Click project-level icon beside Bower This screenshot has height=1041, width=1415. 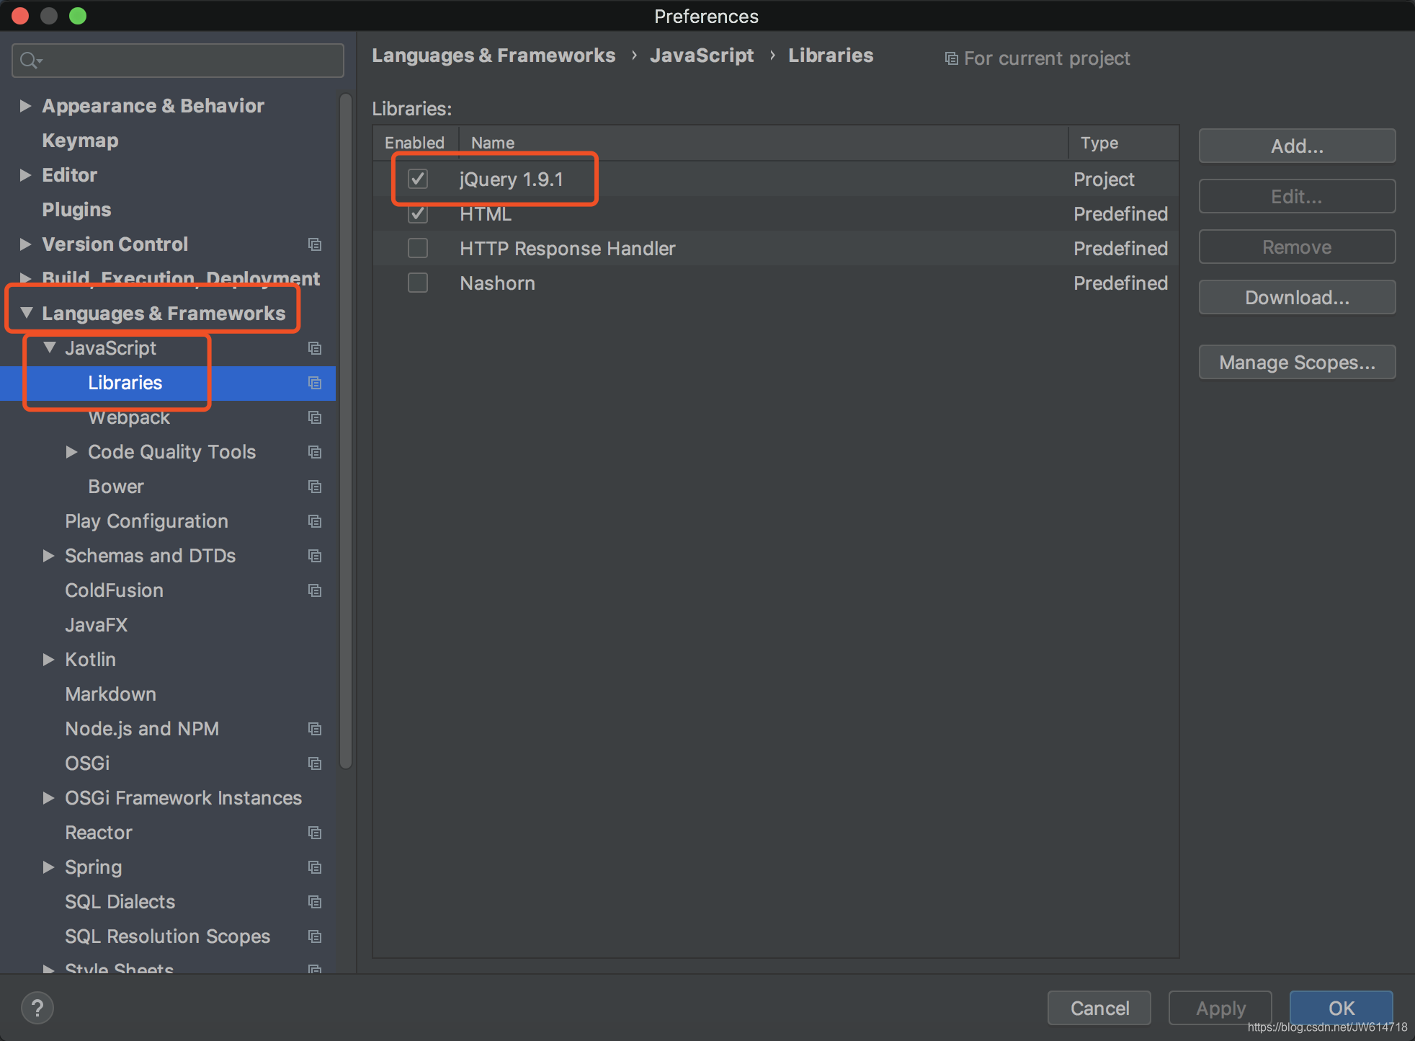pyautogui.click(x=315, y=487)
